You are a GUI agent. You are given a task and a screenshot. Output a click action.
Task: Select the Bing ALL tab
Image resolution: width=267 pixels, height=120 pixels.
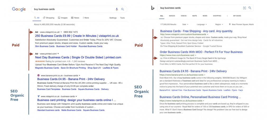click(162, 16)
